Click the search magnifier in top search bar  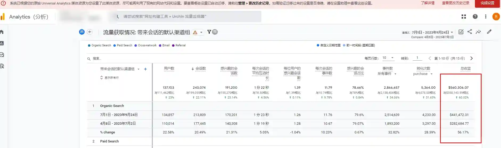[118, 16]
